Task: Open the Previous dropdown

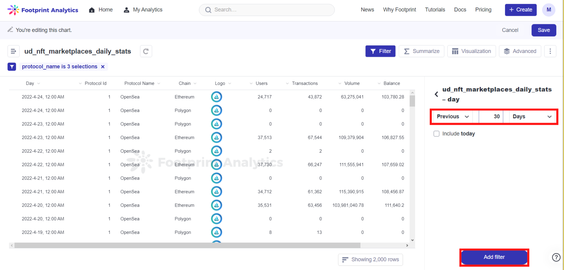Action: [453, 117]
